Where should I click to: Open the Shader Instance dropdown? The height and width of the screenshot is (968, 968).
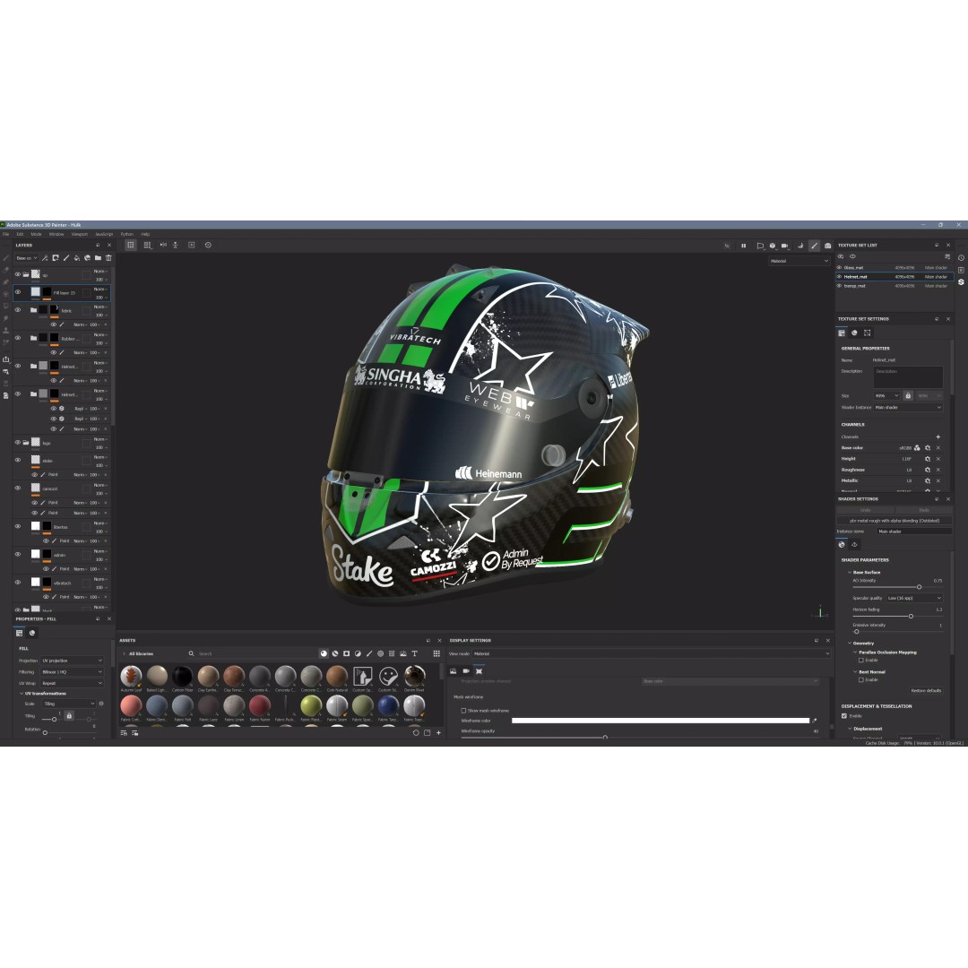pos(908,408)
